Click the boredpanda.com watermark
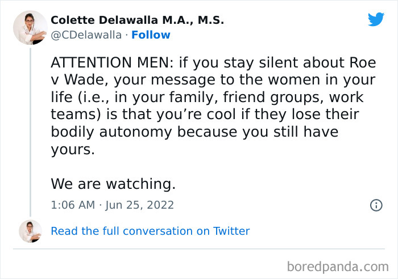Screen dimensions: 398x279 (338, 265)
